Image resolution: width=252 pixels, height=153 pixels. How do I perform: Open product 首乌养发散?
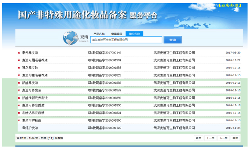[30, 68]
